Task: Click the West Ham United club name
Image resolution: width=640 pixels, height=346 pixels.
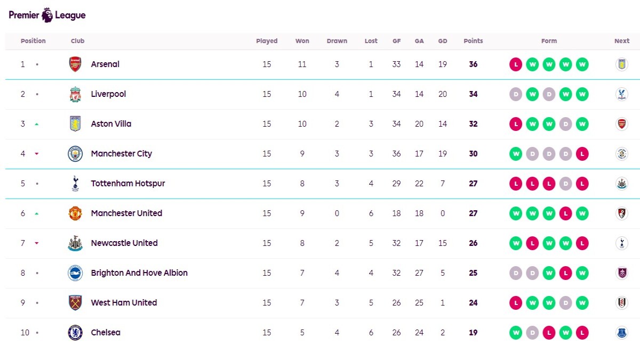Action: coord(124,303)
